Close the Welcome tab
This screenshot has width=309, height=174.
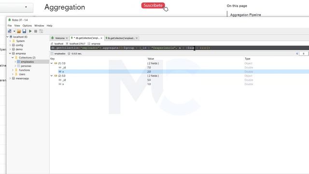(67, 38)
